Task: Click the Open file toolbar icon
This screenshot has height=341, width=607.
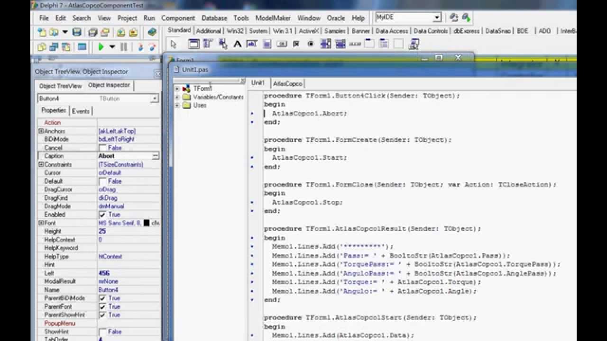Action: coord(54,33)
